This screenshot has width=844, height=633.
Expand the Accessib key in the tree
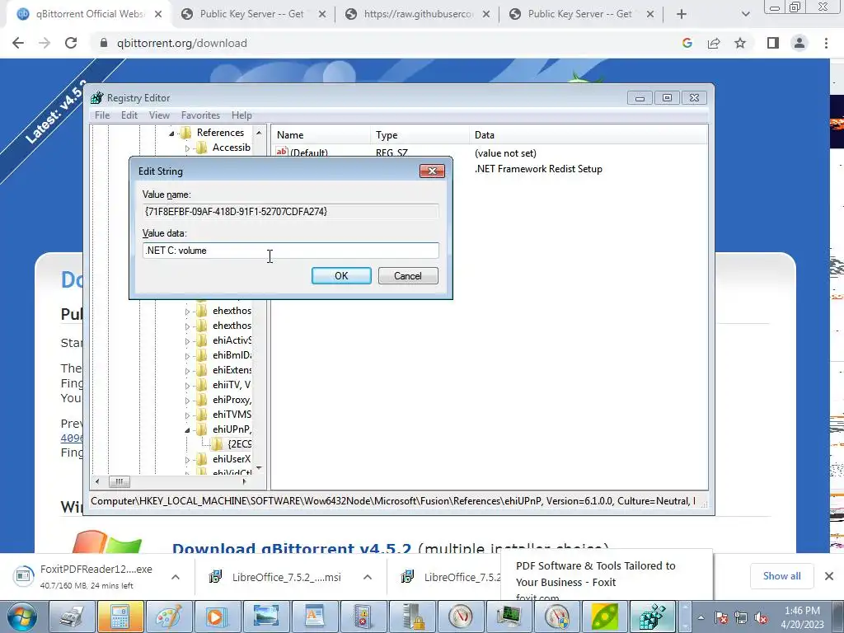pos(187,148)
